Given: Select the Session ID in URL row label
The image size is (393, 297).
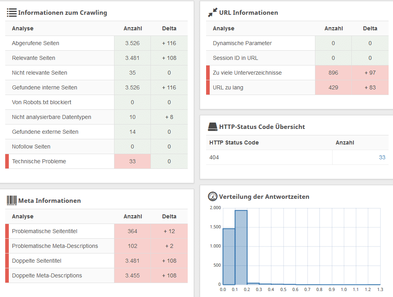Looking at the screenshot, I should (x=235, y=58).
